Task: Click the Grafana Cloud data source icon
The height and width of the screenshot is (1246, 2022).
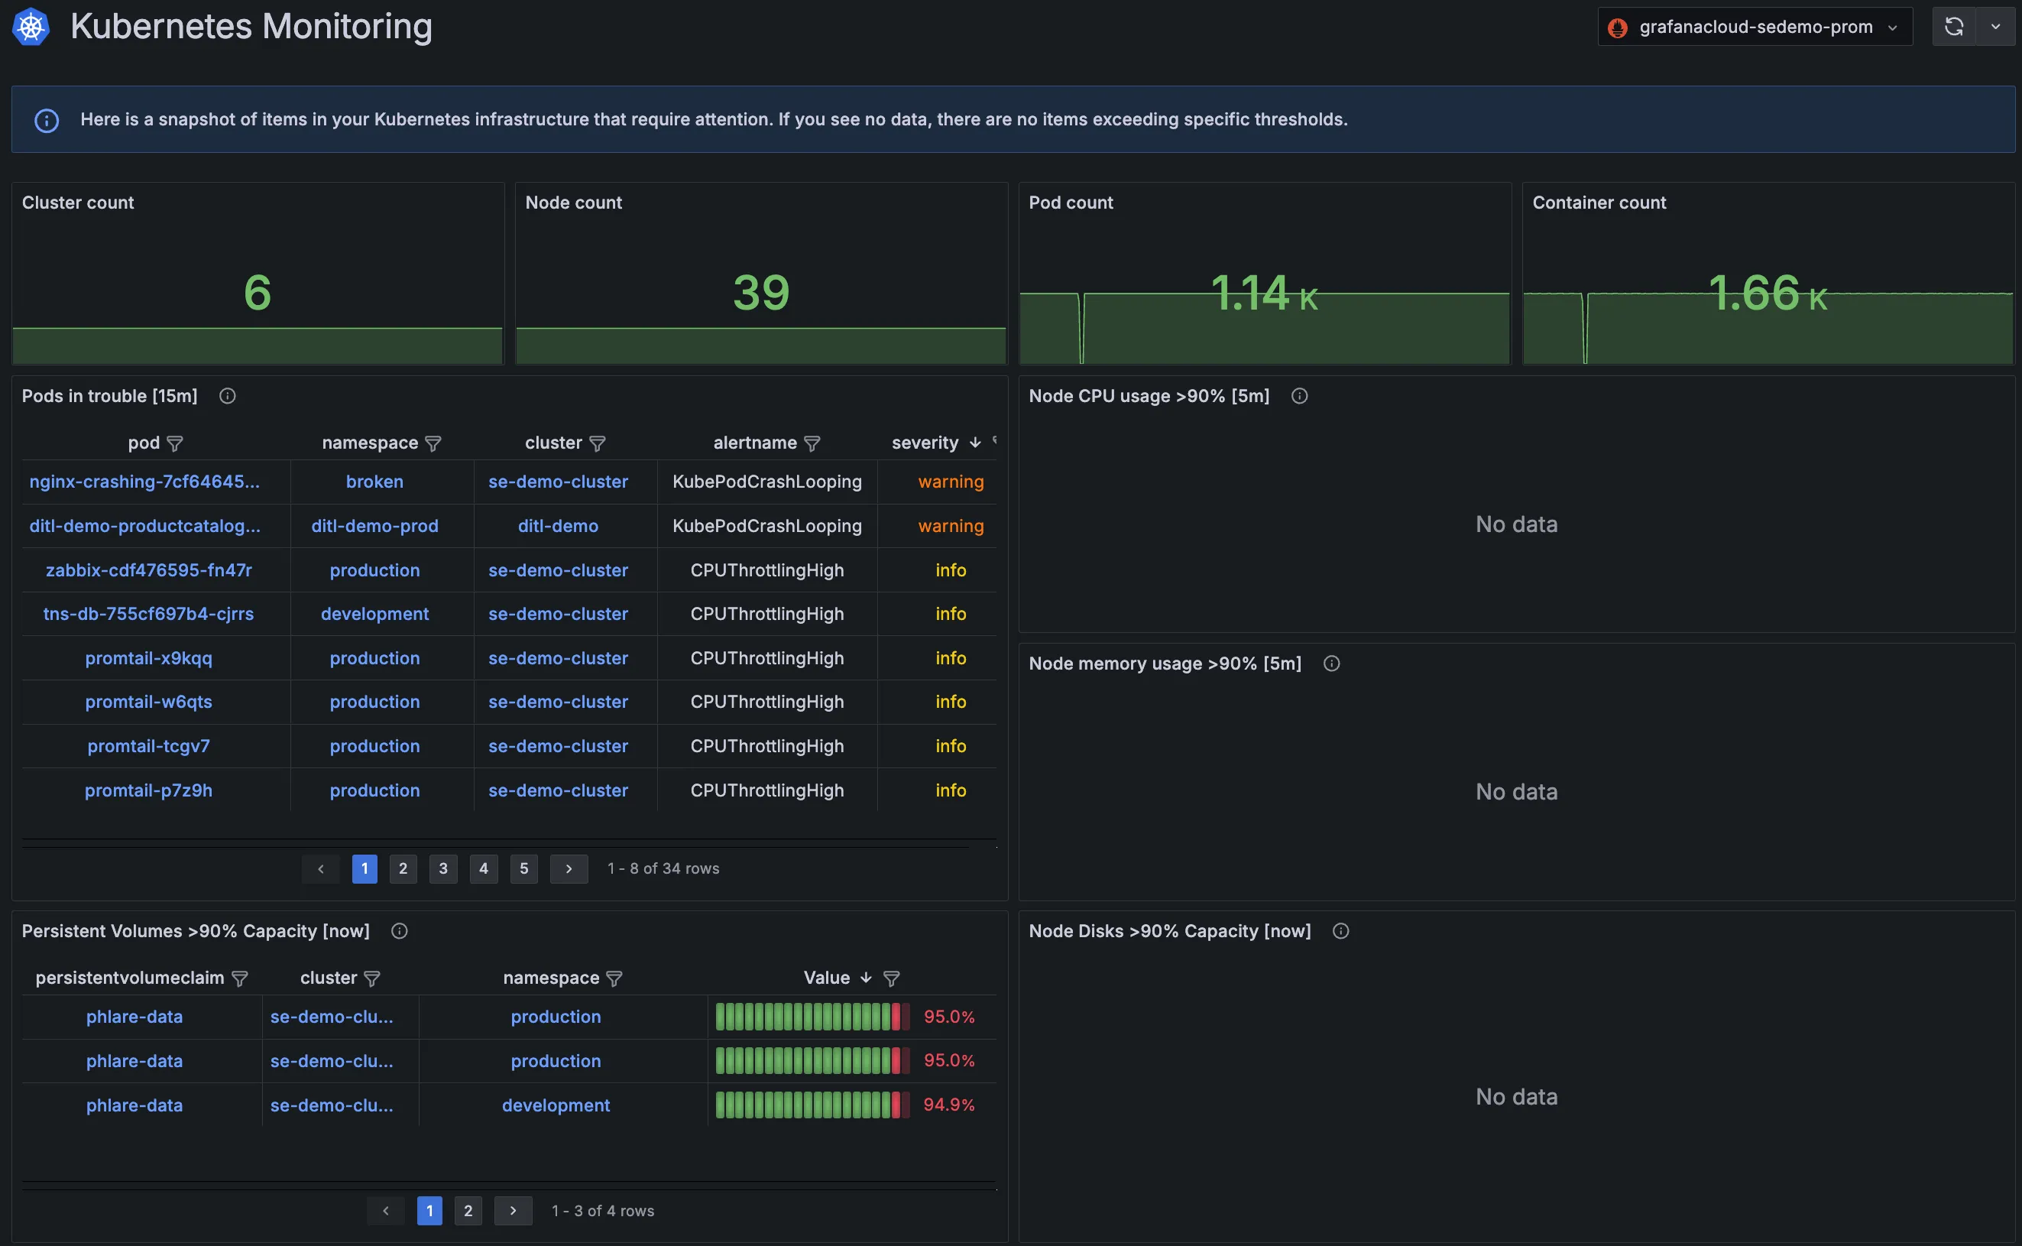Action: [1621, 26]
